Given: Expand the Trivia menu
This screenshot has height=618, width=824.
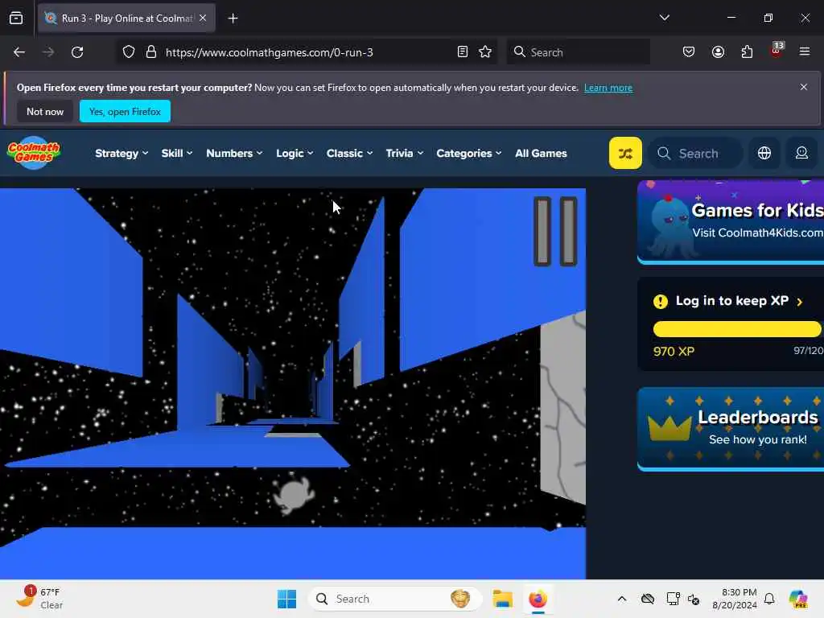Looking at the screenshot, I should tap(404, 153).
